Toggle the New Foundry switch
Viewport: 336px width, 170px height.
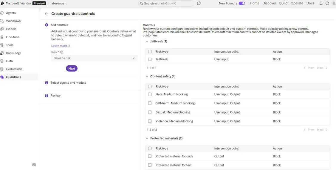(242, 3)
